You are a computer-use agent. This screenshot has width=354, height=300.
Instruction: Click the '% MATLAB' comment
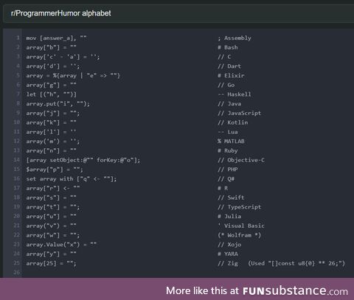231,142
